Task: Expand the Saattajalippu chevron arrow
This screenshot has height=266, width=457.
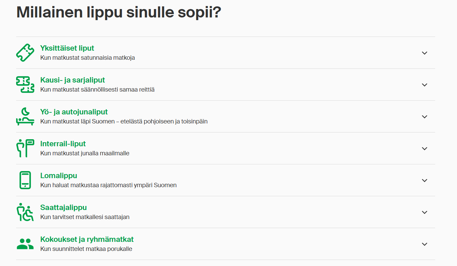Action: click(424, 212)
